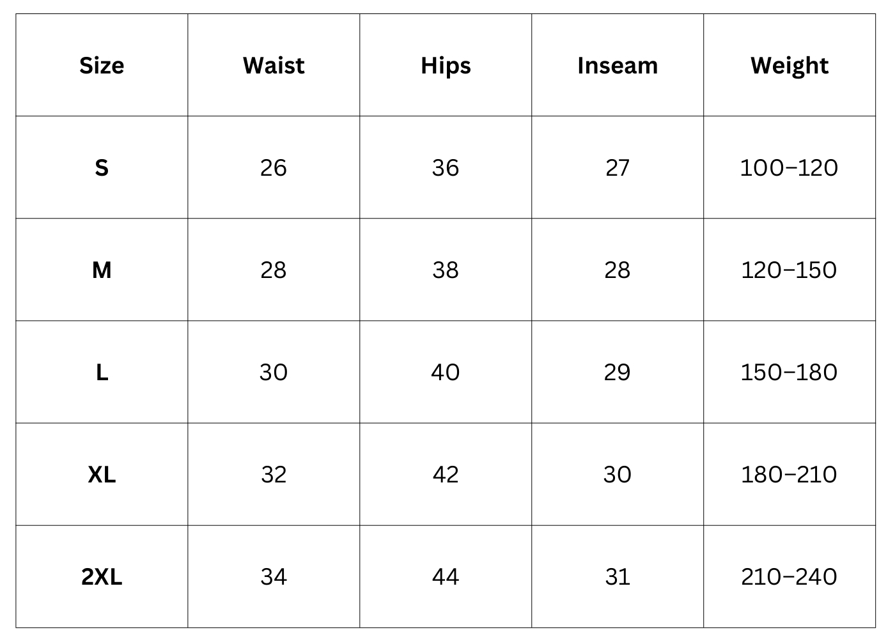This screenshot has height=639, width=895.
Task: Select the S size row label
Action: pos(102,168)
